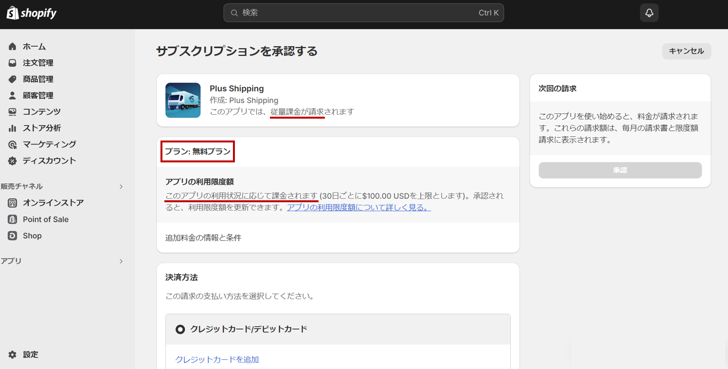Expand the アプリ section chevron

[x=121, y=262]
